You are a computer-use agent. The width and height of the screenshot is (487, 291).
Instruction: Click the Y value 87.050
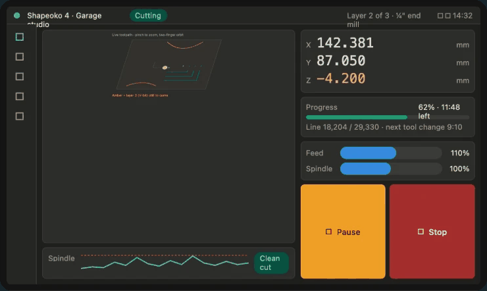coord(341,61)
